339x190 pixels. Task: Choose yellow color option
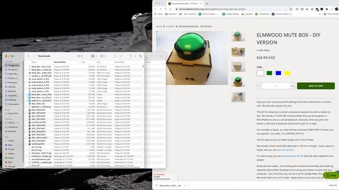click(287, 73)
